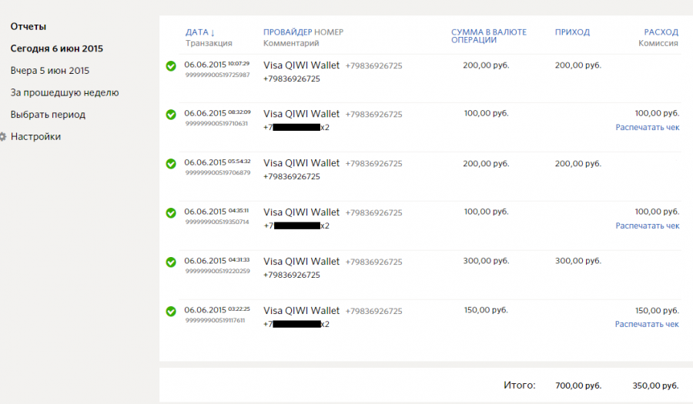The image size is (693, 404).
Task: Click Распечатать чек for 08:32:09 payment
Action: pos(648,127)
